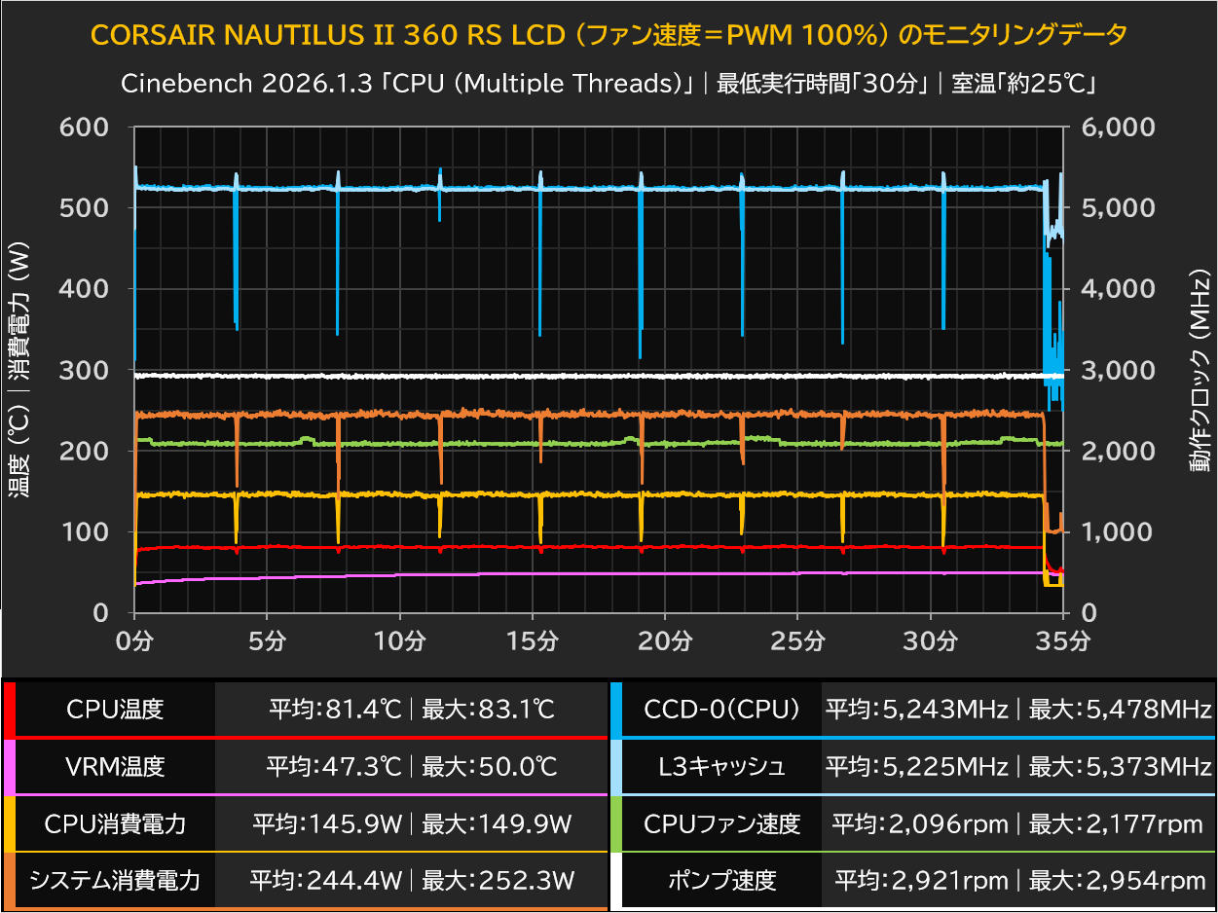Viewport: 1218px width, 913px height.
Task: Click the orange システム消費電力 legend color bar
Action: (x=10, y=881)
